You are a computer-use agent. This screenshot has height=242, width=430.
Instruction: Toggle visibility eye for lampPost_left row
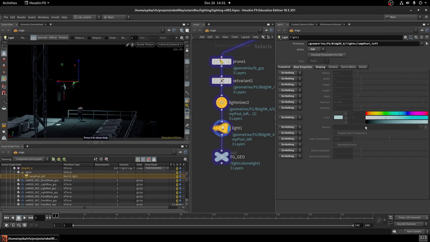pyautogui.click(x=180, y=176)
